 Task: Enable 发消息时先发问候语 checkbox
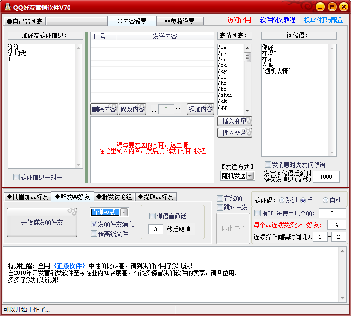(268, 165)
